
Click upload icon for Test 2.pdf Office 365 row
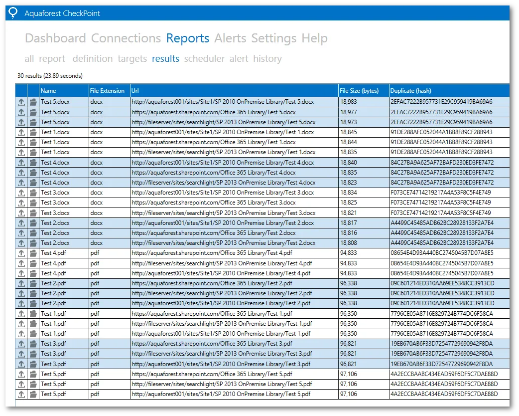(21, 283)
